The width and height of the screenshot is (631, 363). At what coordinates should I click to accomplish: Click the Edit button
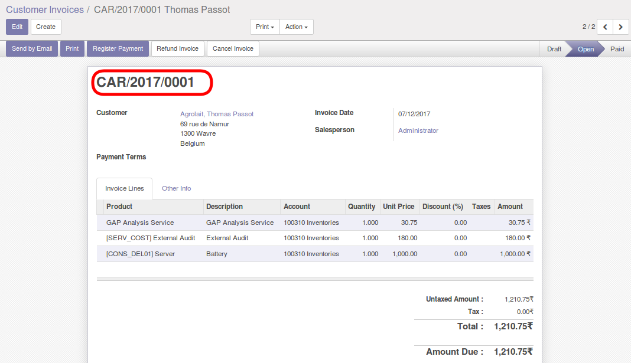(17, 27)
